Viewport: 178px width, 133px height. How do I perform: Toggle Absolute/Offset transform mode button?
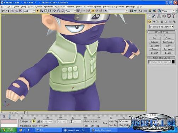tap(38, 121)
